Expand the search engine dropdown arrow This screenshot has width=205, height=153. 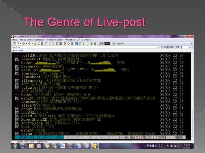click(x=192, y=47)
